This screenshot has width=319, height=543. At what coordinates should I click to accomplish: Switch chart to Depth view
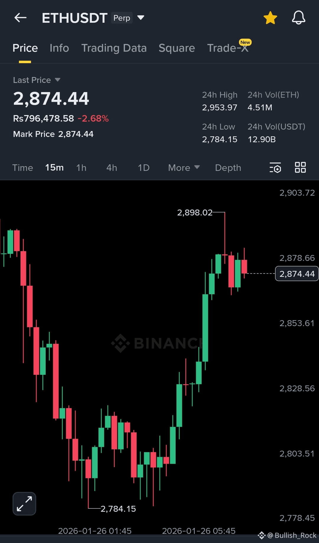pos(228,168)
